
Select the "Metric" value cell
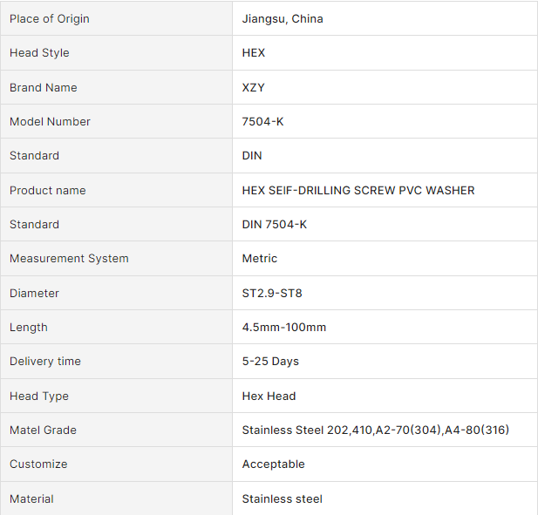click(260, 259)
